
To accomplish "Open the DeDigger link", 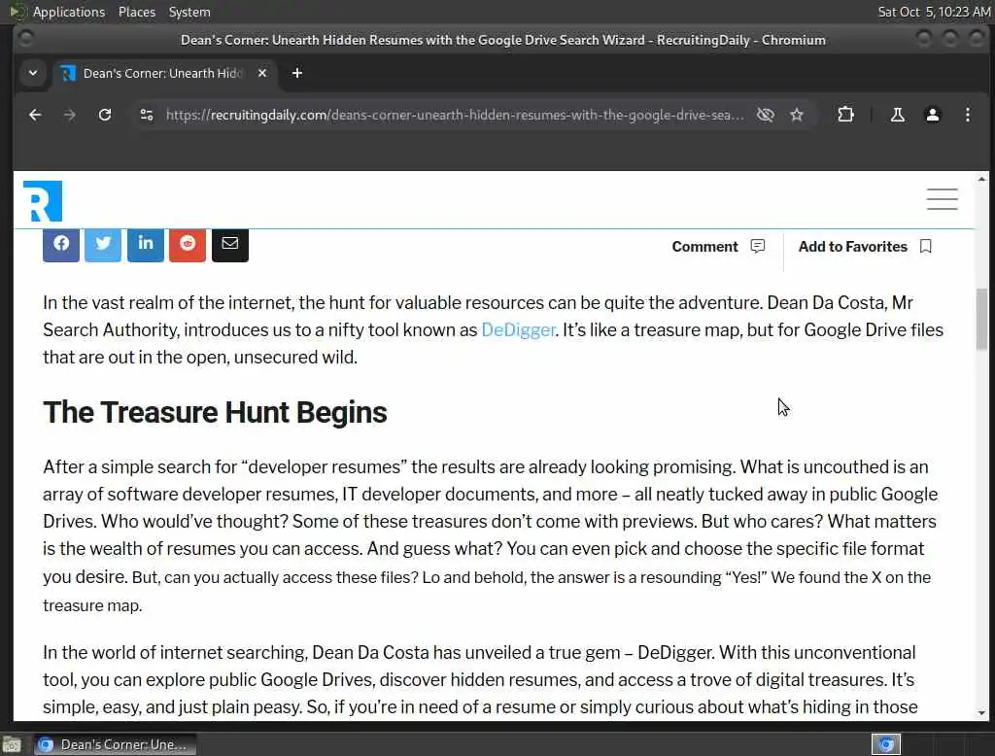I will pos(519,330).
